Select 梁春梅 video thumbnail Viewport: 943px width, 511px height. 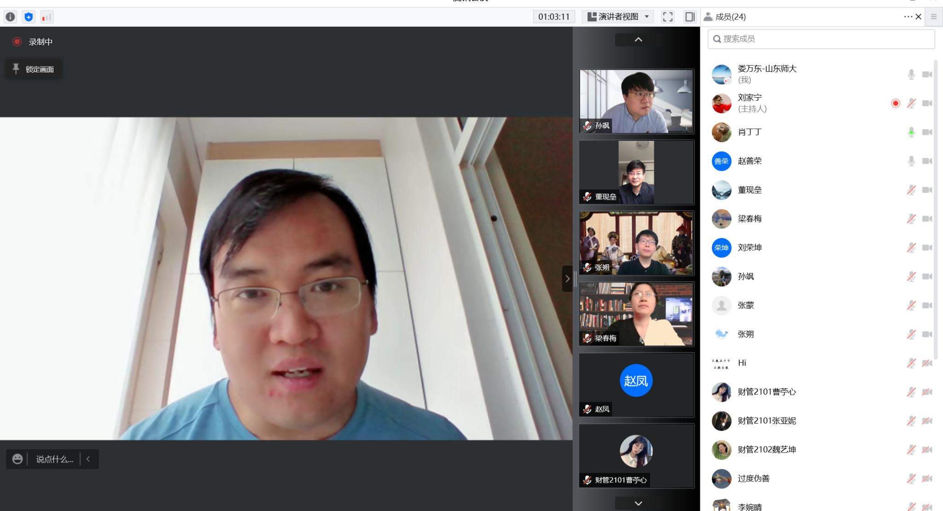636,314
